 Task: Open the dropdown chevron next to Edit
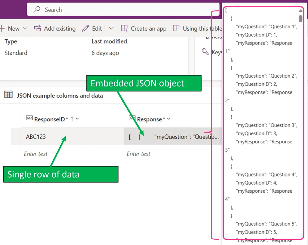pos(111,28)
